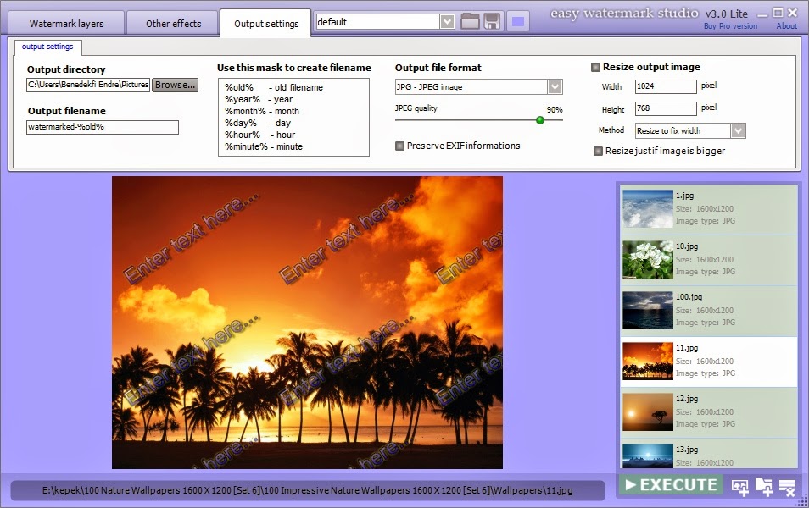
Task: Select the 100.jpg thumbnail
Action: coord(648,310)
